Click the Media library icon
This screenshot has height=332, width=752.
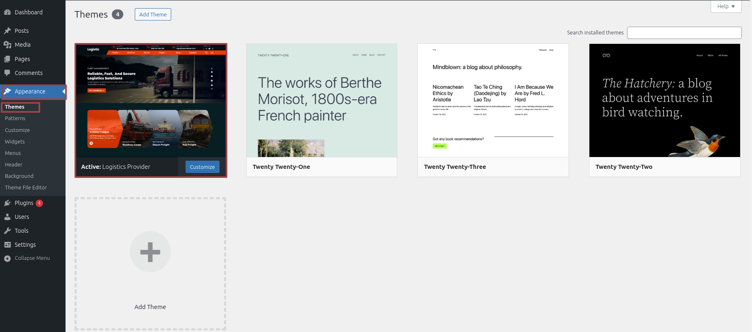(7, 45)
